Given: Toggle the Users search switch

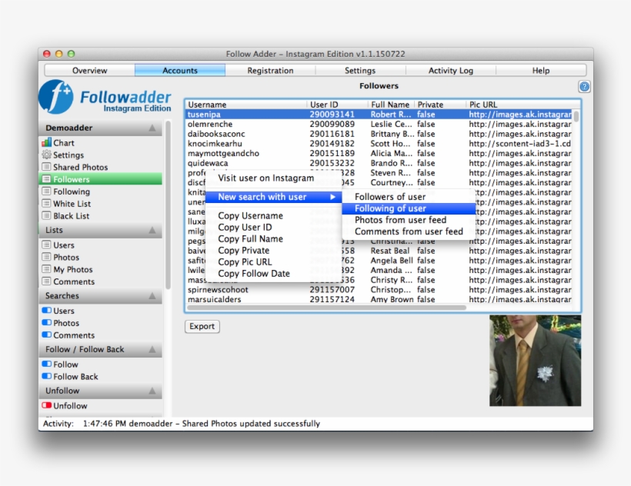Looking at the screenshot, I should [47, 311].
